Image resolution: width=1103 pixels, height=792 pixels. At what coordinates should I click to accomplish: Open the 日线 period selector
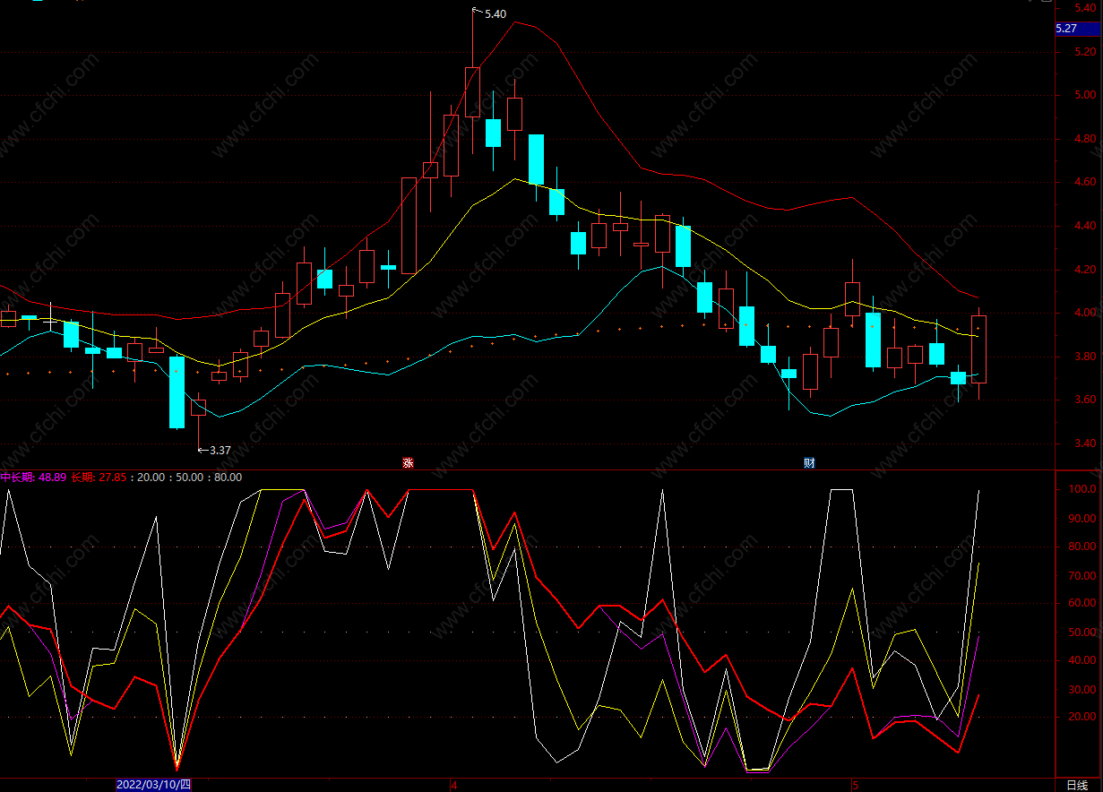pos(1076,785)
